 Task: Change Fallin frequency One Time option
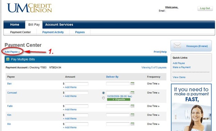click(153, 106)
